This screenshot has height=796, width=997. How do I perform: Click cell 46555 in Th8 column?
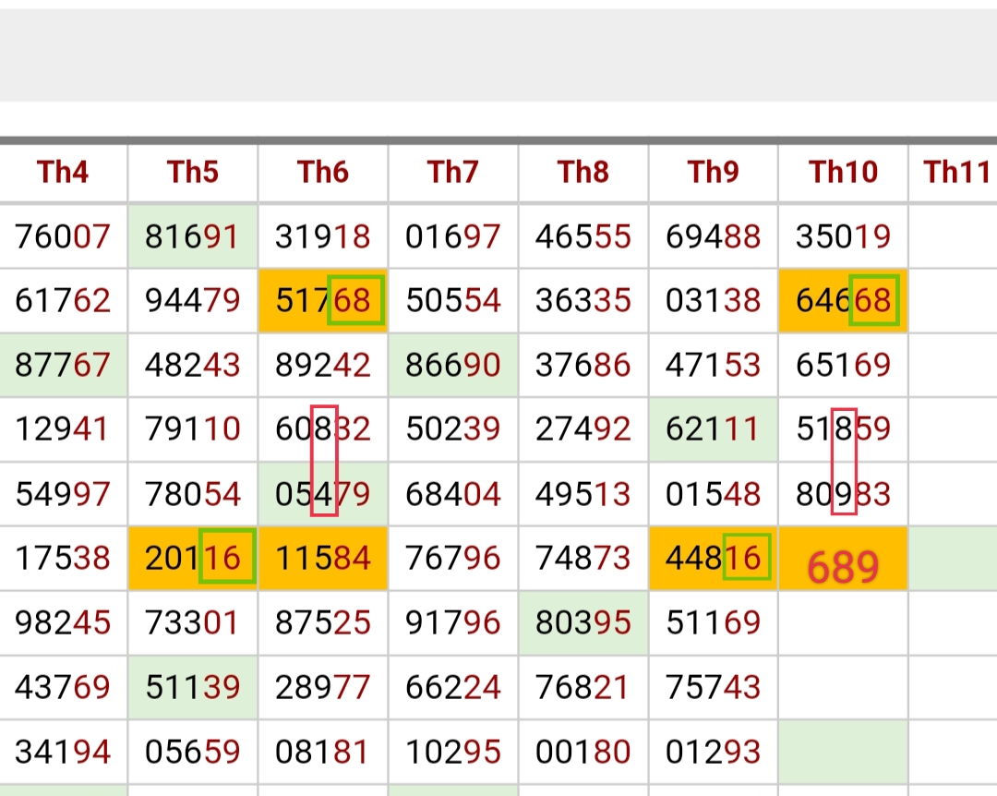[583, 236]
